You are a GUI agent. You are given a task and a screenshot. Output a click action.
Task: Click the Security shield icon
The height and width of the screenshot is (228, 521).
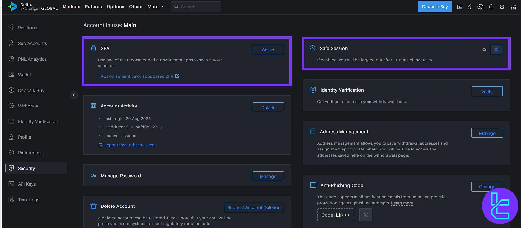click(11, 168)
